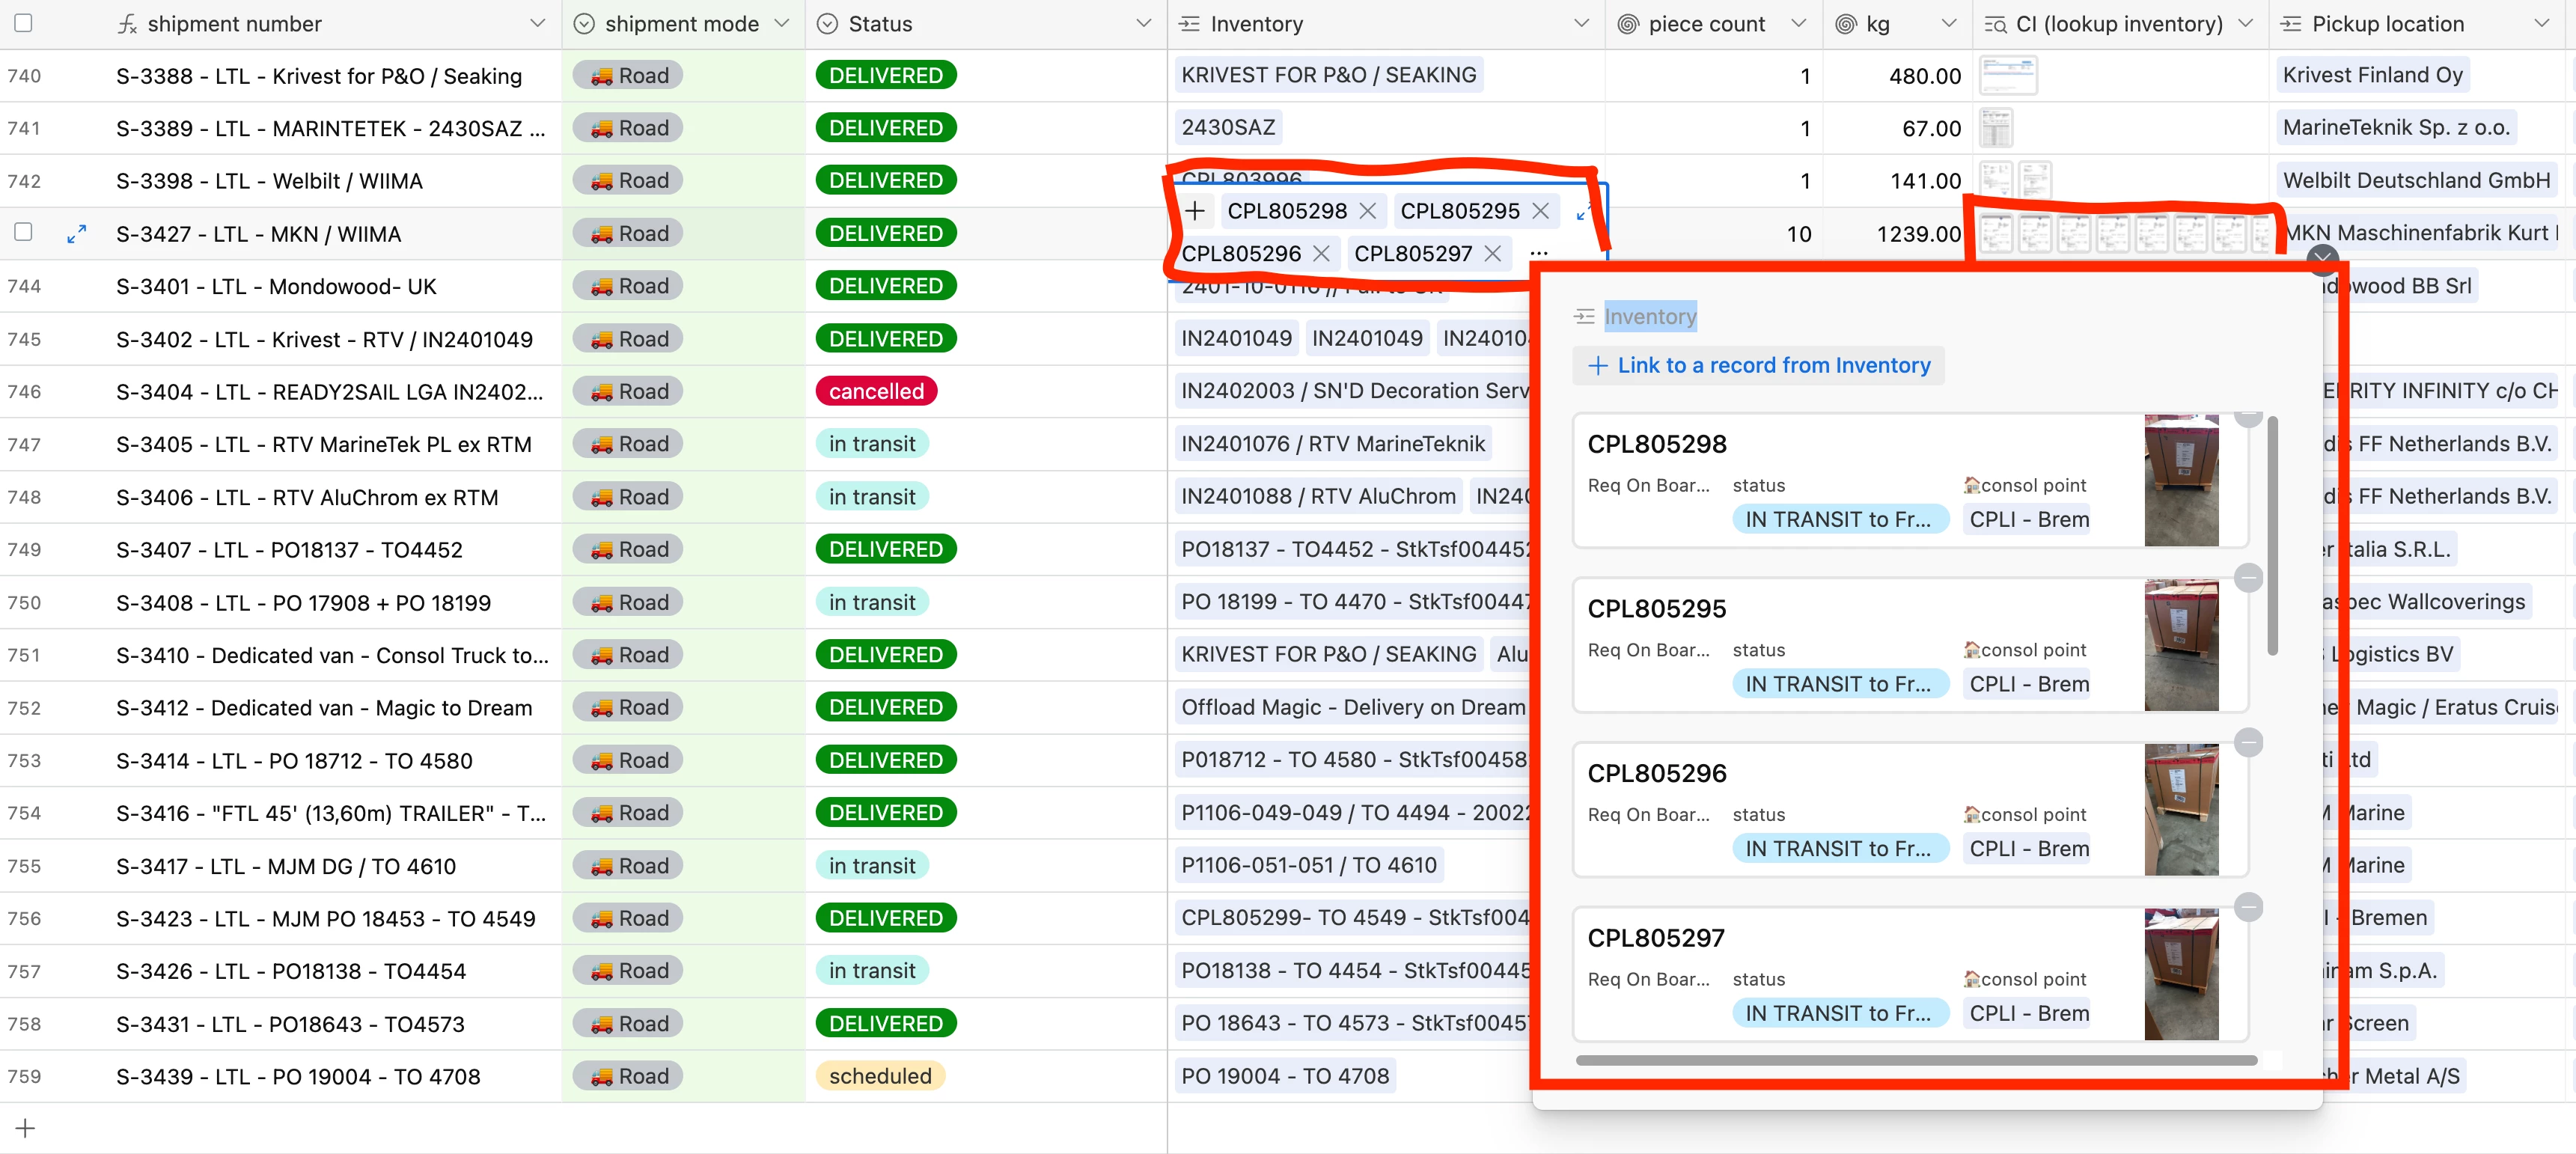Remove the CPL805297 chip with X
The width and height of the screenshot is (2576, 1154).
[x=1493, y=254]
